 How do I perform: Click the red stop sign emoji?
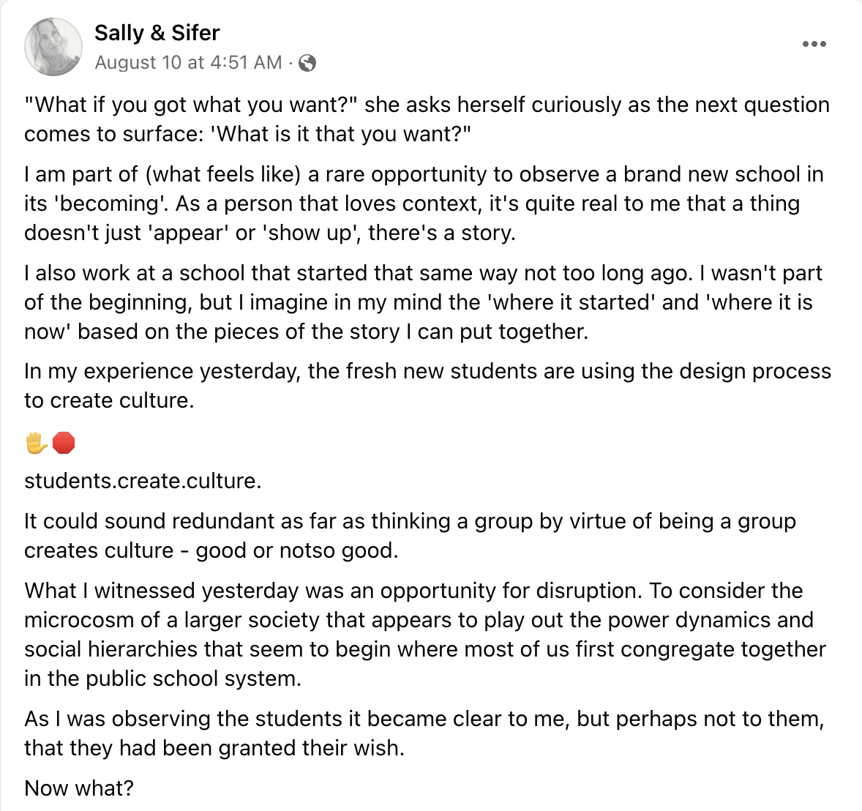click(64, 443)
